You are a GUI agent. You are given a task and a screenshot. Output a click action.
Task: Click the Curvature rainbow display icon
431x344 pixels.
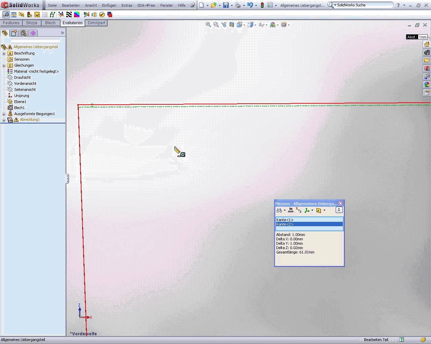click(x=77, y=14)
